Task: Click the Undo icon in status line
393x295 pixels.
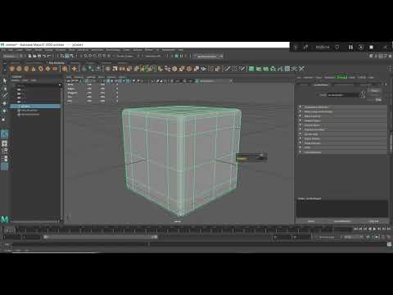Action: [44, 56]
